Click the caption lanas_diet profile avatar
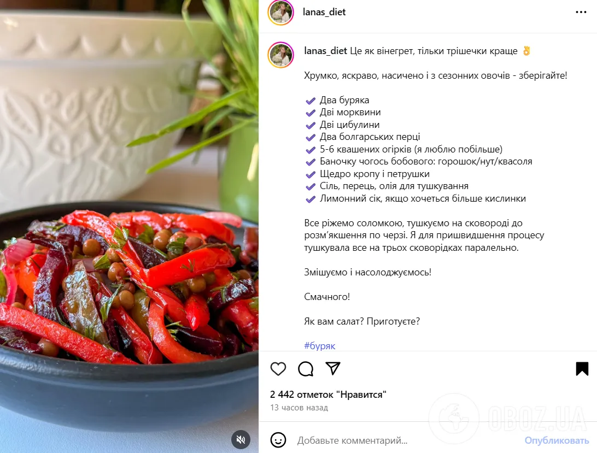The height and width of the screenshot is (453, 597). click(280, 55)
